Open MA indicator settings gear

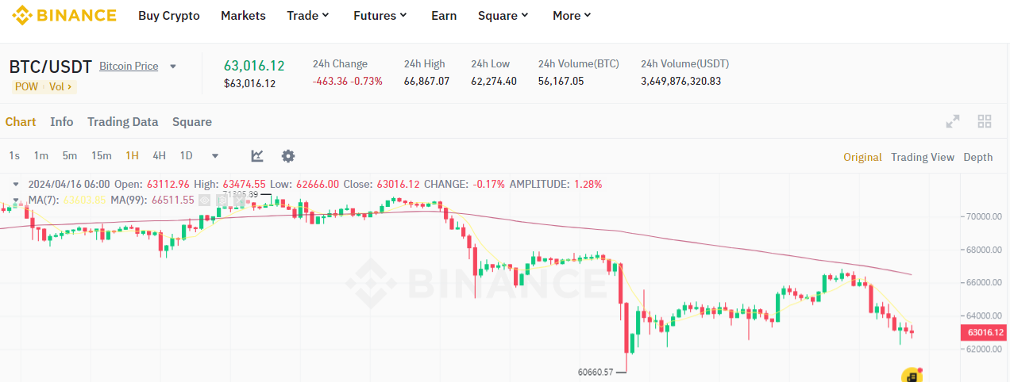coord(222,200)
